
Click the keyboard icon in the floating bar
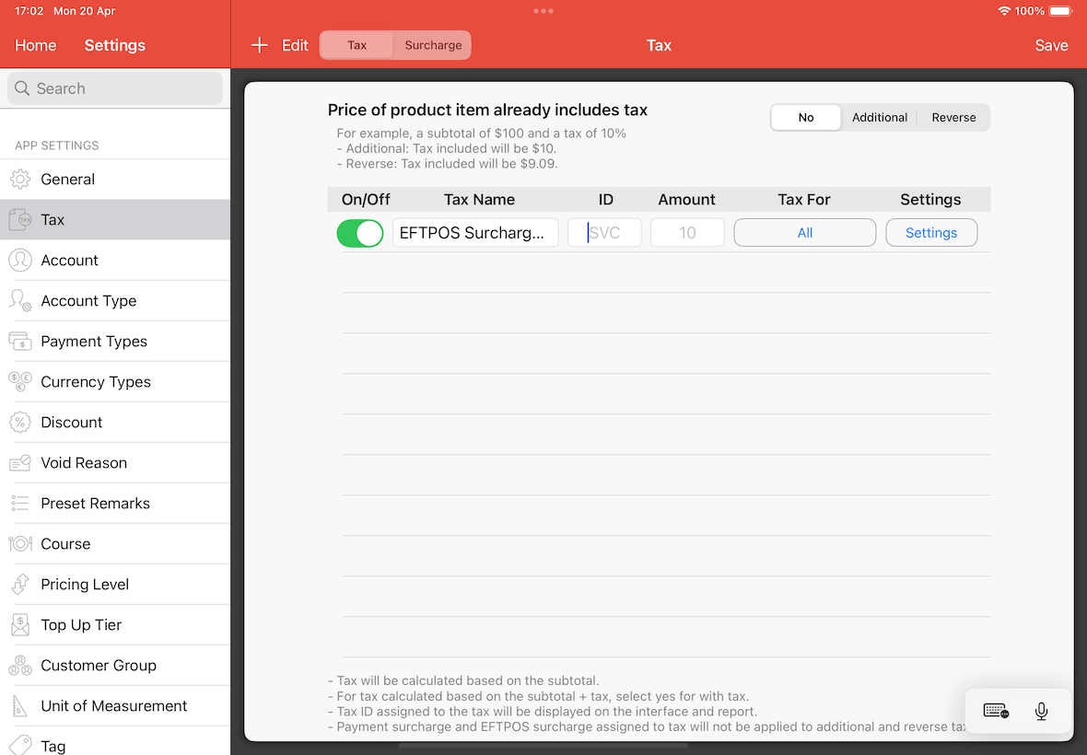pyautogui.click(x=996, y=712)
